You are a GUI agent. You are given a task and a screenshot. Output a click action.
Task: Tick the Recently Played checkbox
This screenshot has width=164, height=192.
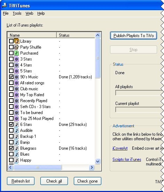pos(11,100)
